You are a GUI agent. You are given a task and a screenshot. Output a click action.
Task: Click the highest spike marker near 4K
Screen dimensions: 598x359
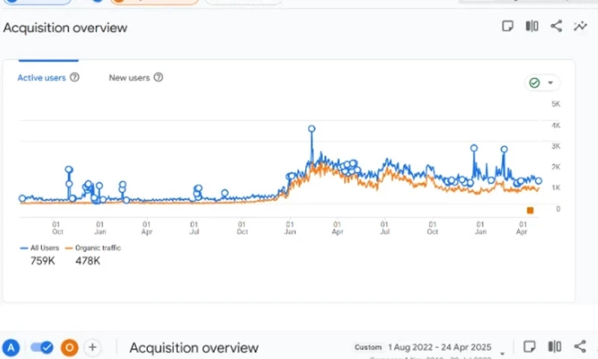tap(312, 129)
